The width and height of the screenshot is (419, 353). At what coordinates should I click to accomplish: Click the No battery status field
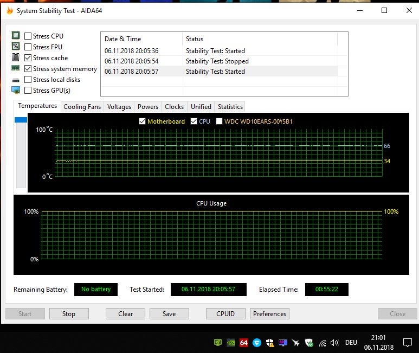pos(96,290)
